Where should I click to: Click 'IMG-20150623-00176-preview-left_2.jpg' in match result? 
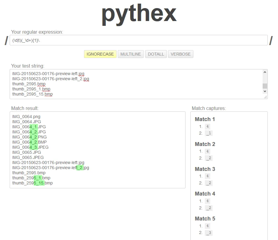pyautogui.click(x=51, y=168)
